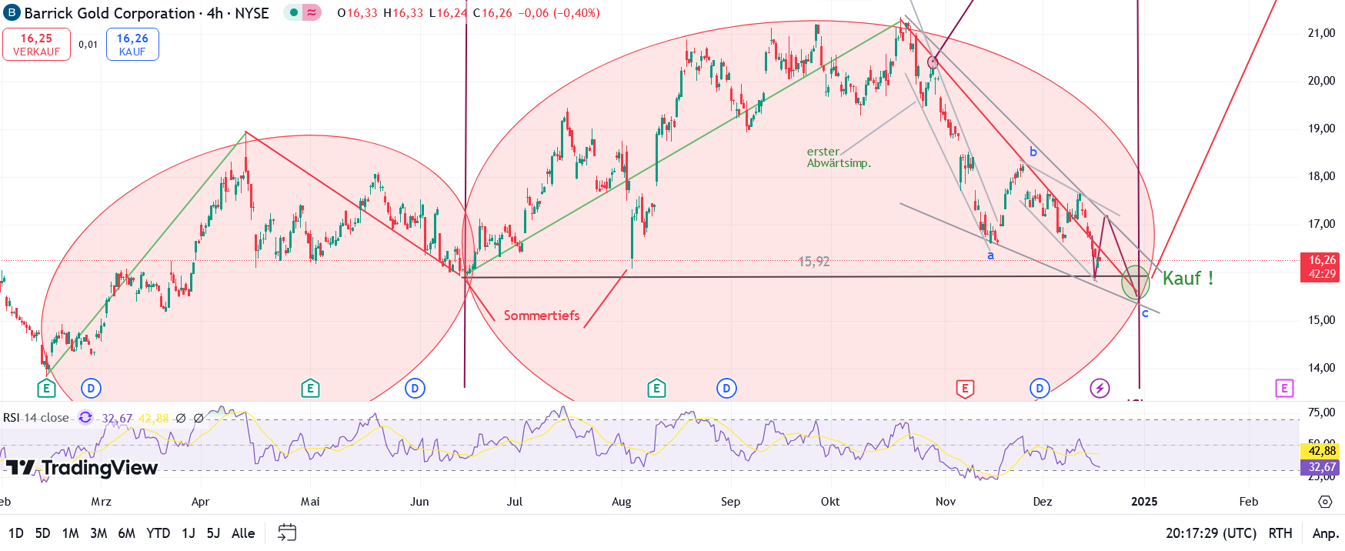Viewport: 1345px width, 551px height.
Task: Click the blue wave label 'a'
Action: (990, 255)
